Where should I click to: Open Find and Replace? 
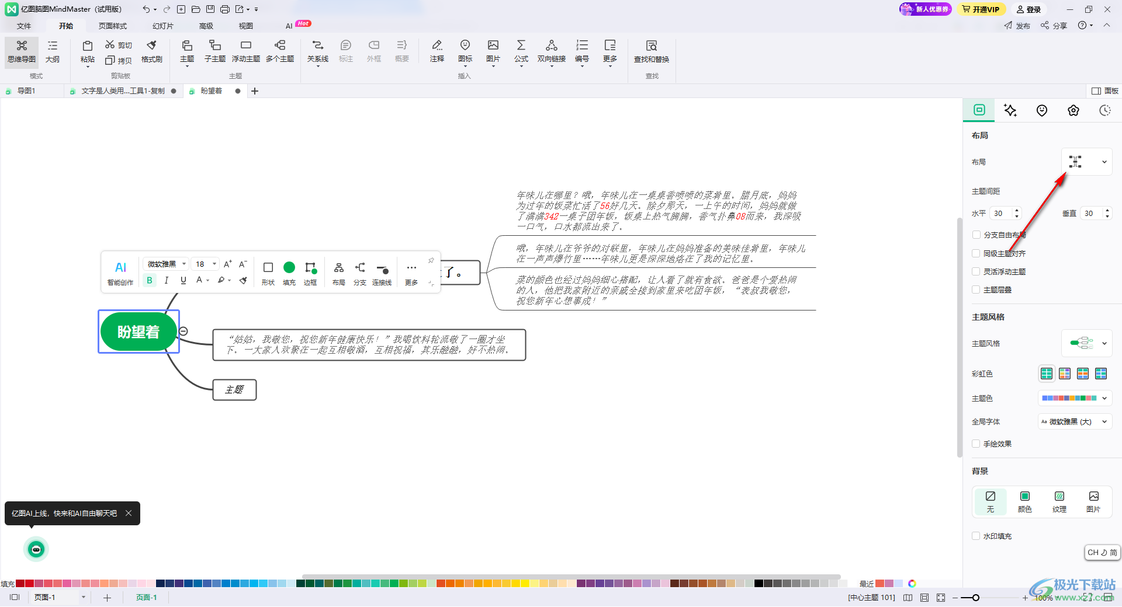pos(652,51)
